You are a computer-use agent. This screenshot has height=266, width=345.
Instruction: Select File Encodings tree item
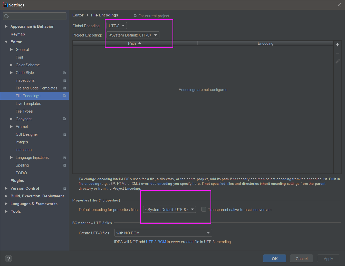tap(34, 96)
